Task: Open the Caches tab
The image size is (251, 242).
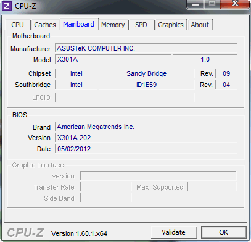Action: 45,25
